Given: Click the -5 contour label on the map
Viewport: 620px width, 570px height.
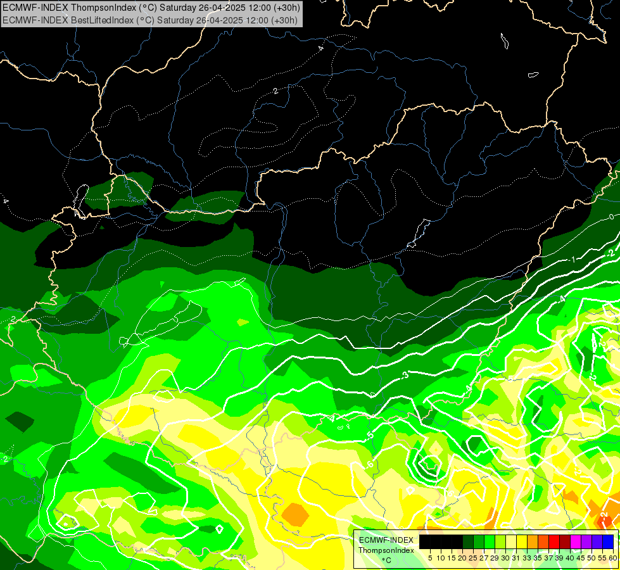Looking at the screenshot, I should coord(370,436).
